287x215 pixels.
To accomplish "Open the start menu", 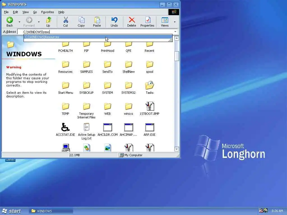I will (11, 211).
